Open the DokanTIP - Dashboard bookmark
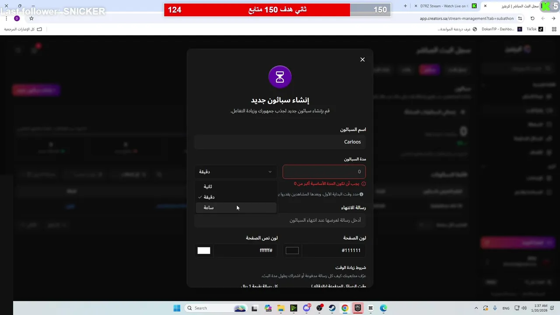The height and width of the screenshot is (315, 560). [501, 29]
